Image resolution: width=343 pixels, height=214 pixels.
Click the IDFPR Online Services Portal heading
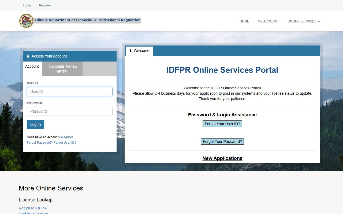(x=222, y=70)
